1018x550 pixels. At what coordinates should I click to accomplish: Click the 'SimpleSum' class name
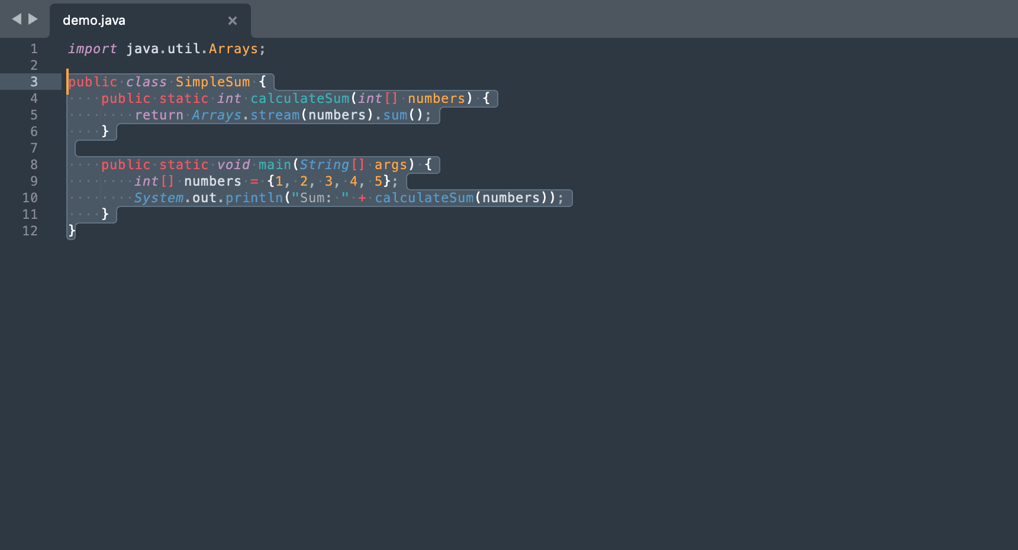[212, 82]
